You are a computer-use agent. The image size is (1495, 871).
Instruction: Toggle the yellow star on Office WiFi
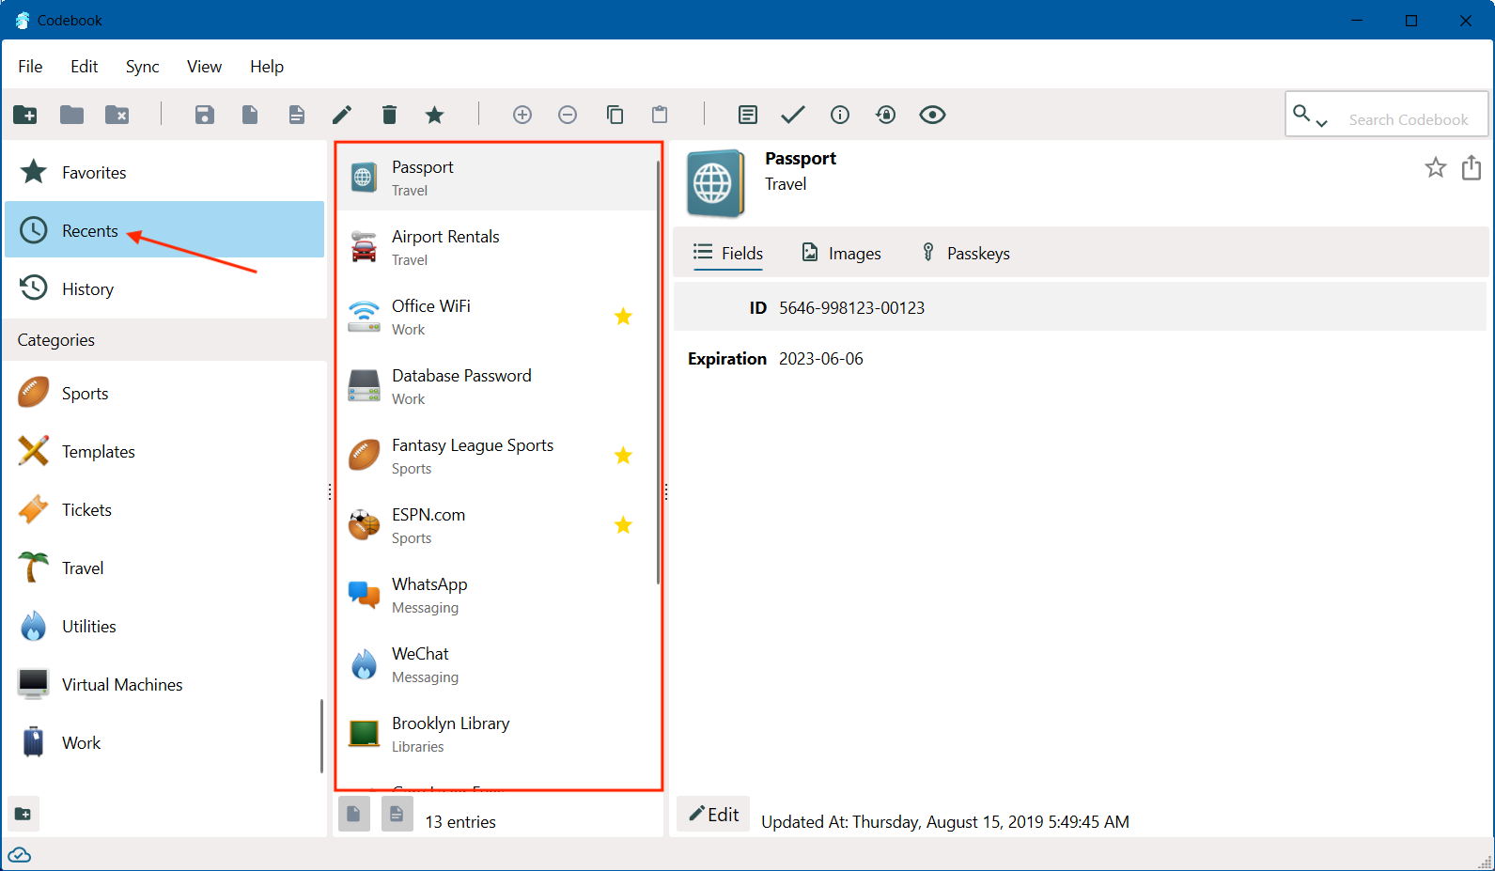point(623,317)
